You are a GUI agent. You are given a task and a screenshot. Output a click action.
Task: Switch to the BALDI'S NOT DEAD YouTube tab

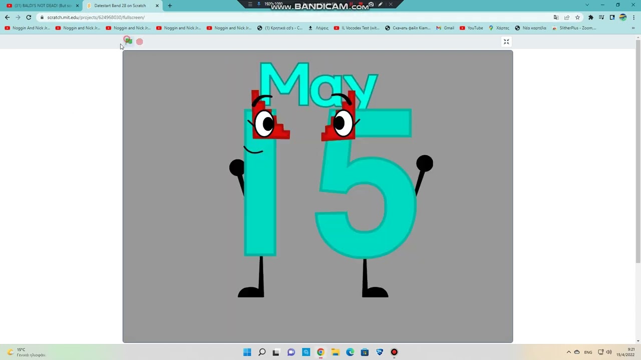[x=42, y=5]
